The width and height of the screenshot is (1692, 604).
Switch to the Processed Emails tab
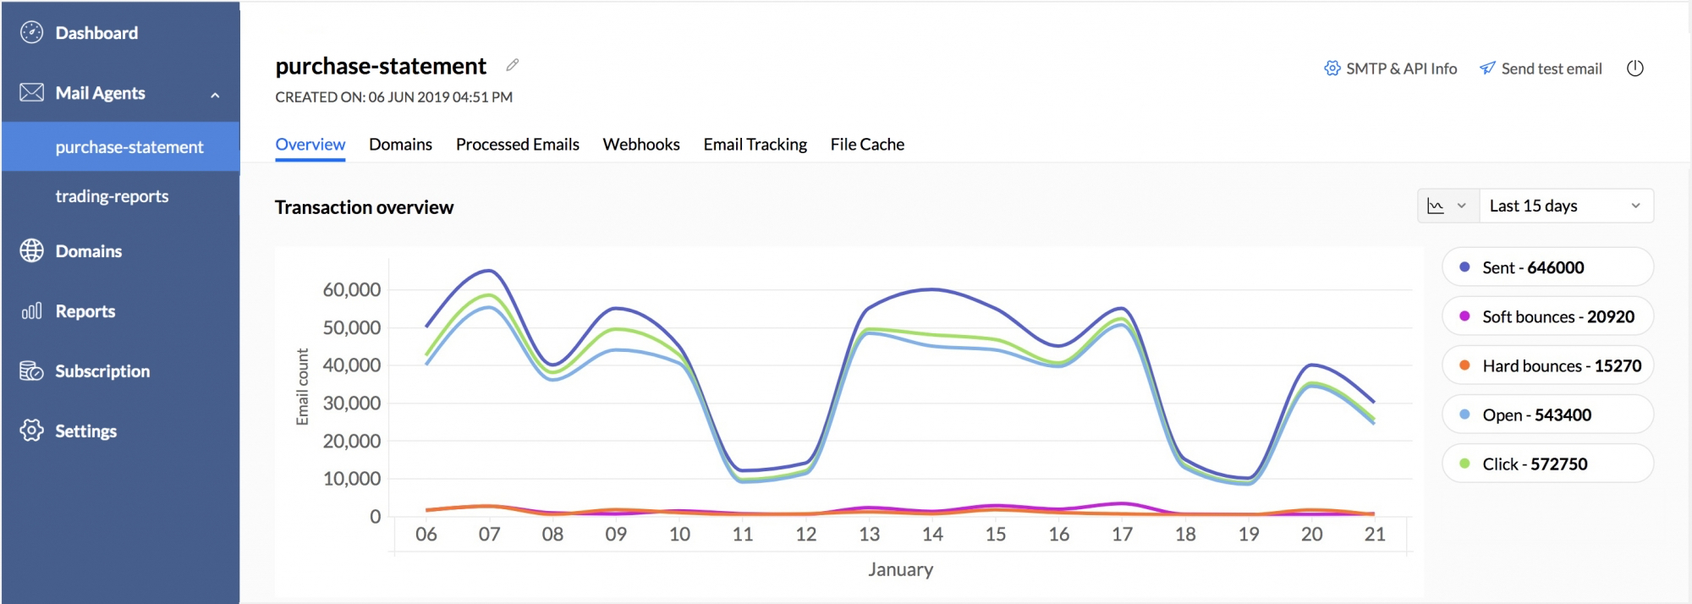[x=517, y=145]
